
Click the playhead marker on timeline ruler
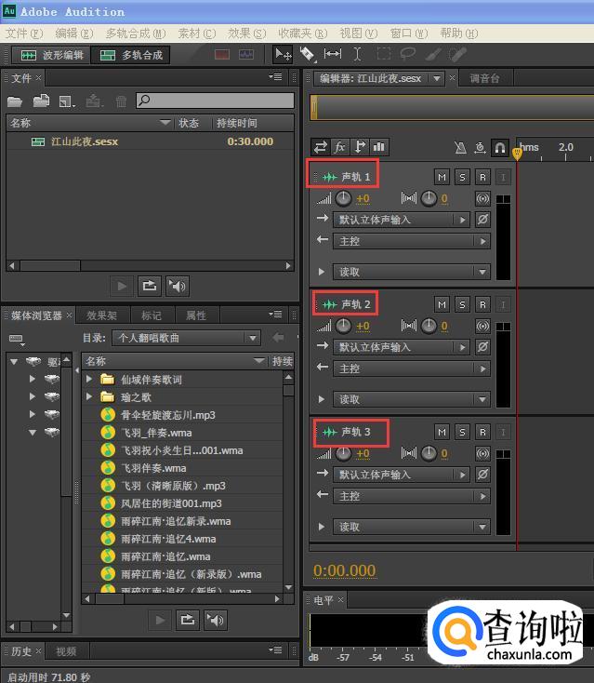click(517, 153)
